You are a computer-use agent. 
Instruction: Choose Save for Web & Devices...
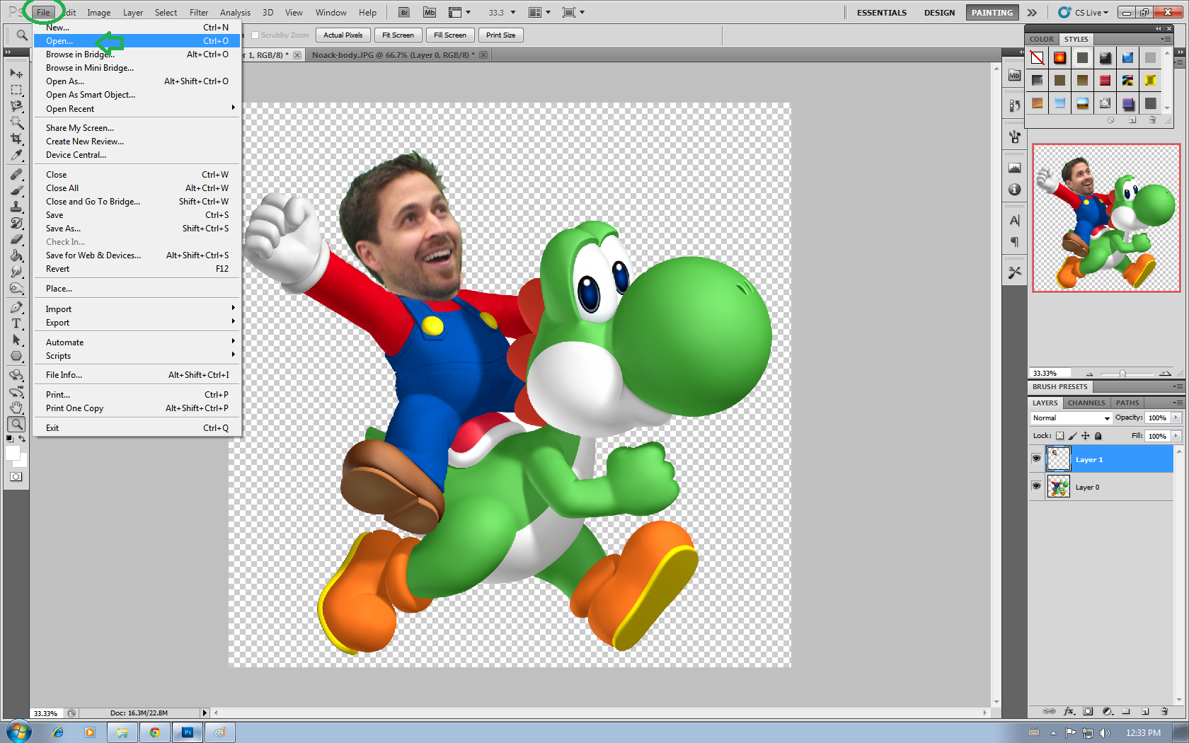pyautogui.click(x=138, y=255)
